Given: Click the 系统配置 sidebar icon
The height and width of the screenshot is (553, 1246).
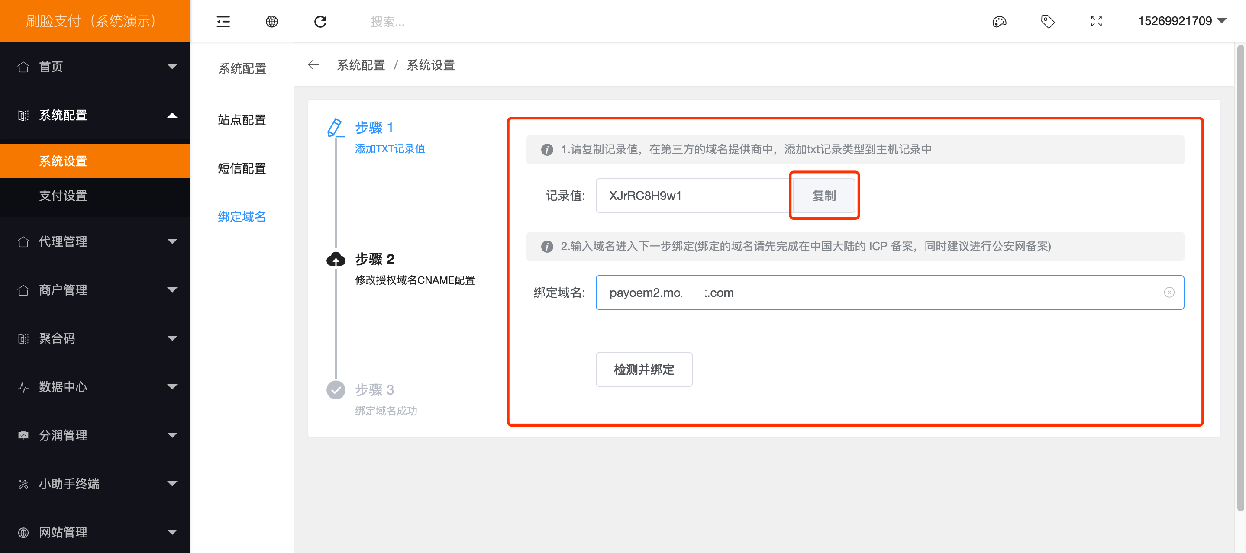Looking at the screenshot, I should [23, 116].
